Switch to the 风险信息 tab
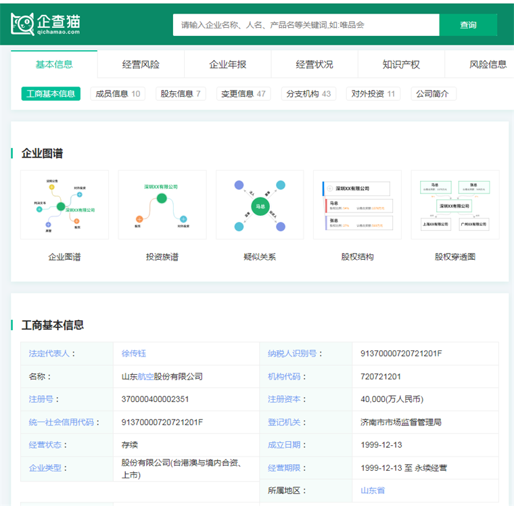This screenshot has height=506, width=514. [x=487, y=65]
